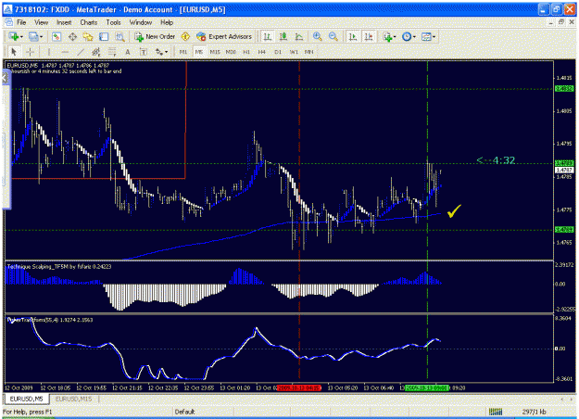This screenshot has width=579, height=419.
Task: Click the red date marker on time axis
Action: pyautogui.click(x=299, y=388)
